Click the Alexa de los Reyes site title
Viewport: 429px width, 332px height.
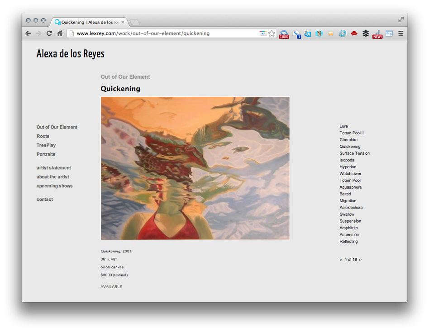(x=71, y=54)
